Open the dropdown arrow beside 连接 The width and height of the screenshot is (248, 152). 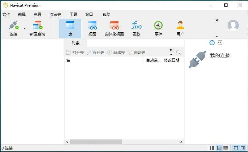25,29
